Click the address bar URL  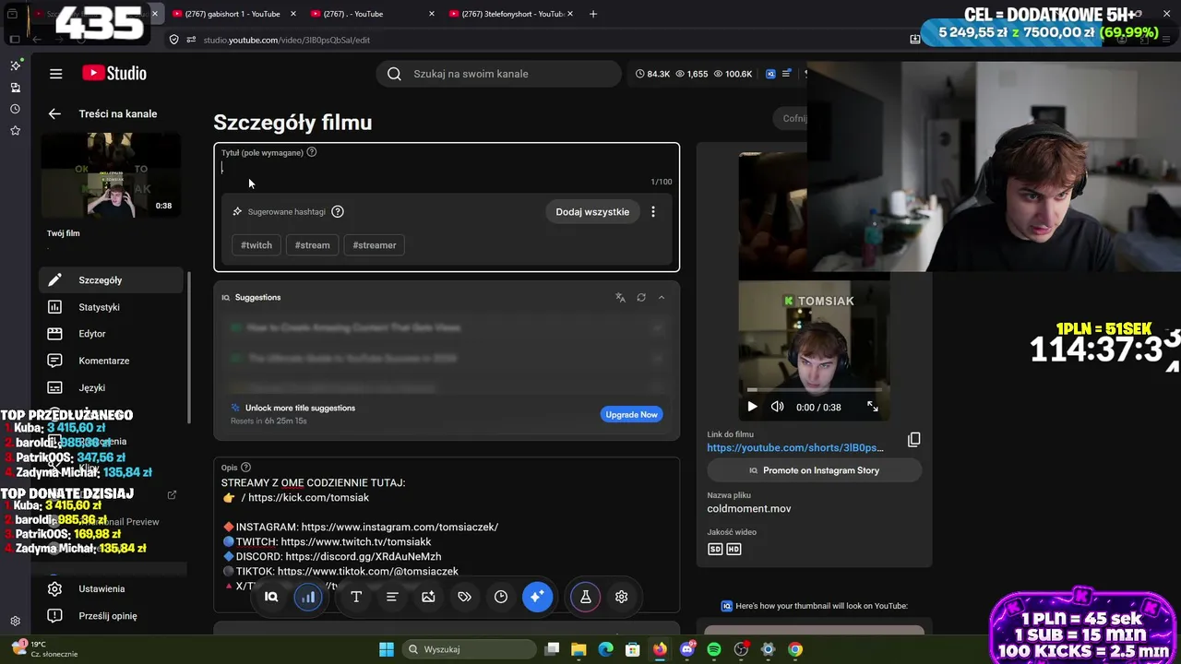click(x=286, y=40)
